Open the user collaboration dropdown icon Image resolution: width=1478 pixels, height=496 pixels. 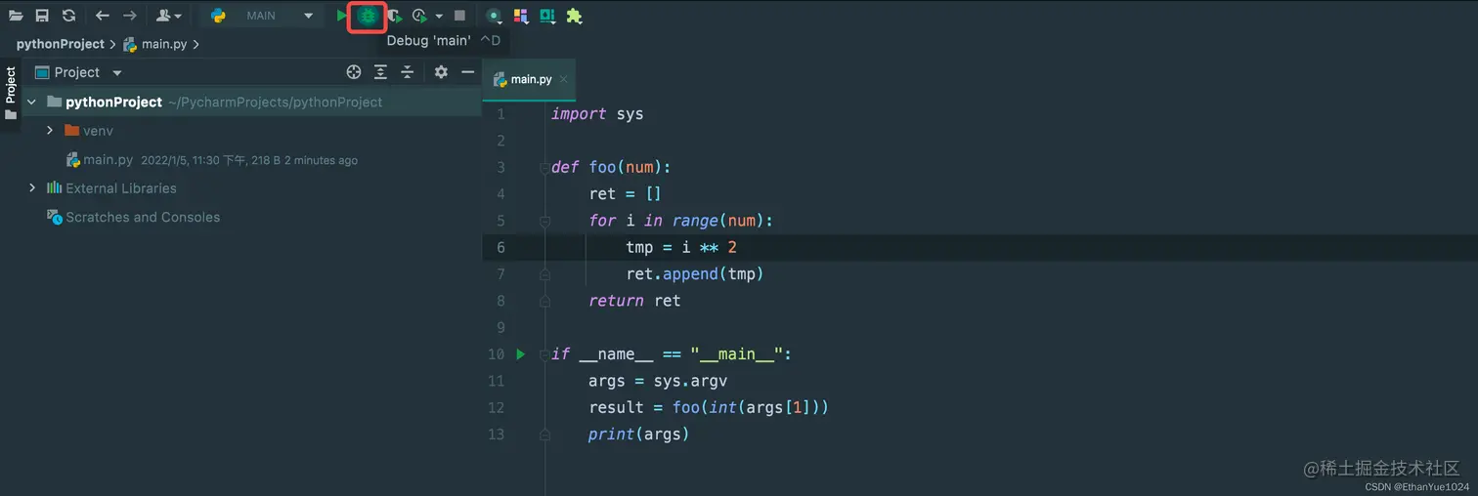pyautogui.click(x=169, y=16)
